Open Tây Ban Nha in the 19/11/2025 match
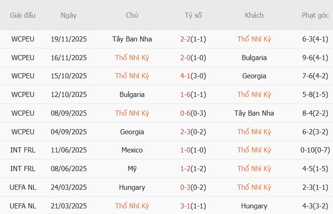 coord(132,39)
